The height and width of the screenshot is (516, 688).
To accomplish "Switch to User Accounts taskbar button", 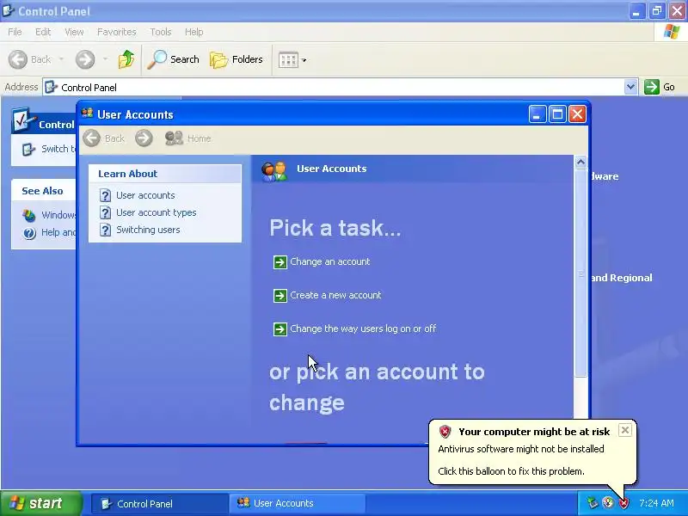I will 297,503.
